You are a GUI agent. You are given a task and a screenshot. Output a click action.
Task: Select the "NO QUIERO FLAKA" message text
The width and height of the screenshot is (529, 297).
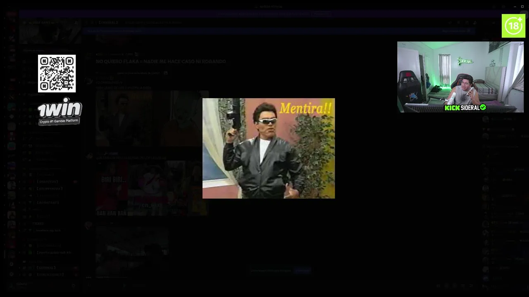click(x=161, y=61)
